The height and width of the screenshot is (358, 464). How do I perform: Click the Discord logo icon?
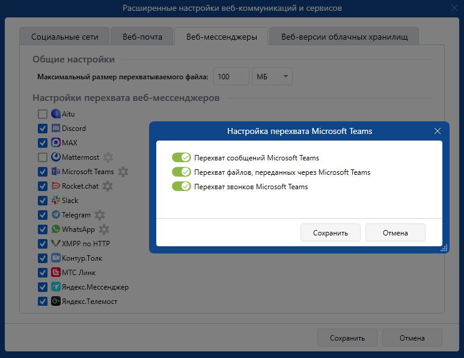56,128
